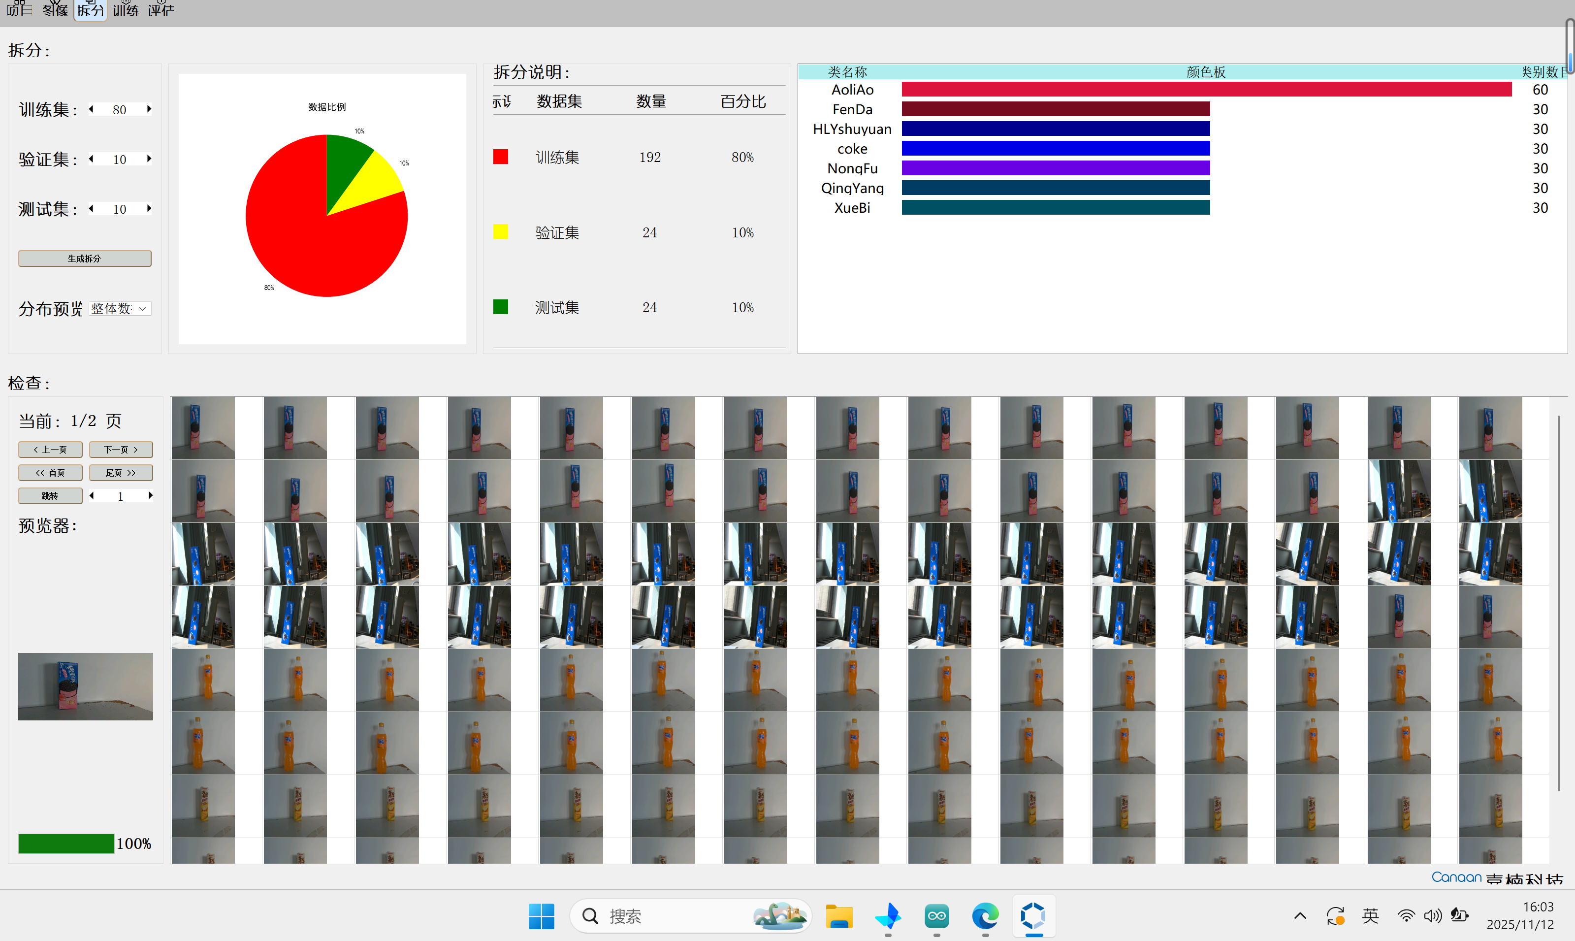1575x941 pixels.
Task: Switch input method via 英 icon
Action: [x=1370, y=915]
